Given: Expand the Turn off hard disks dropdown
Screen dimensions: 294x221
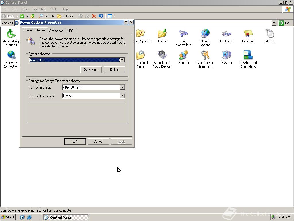Looking at the screenshot, I should click(x=122, y=96).
